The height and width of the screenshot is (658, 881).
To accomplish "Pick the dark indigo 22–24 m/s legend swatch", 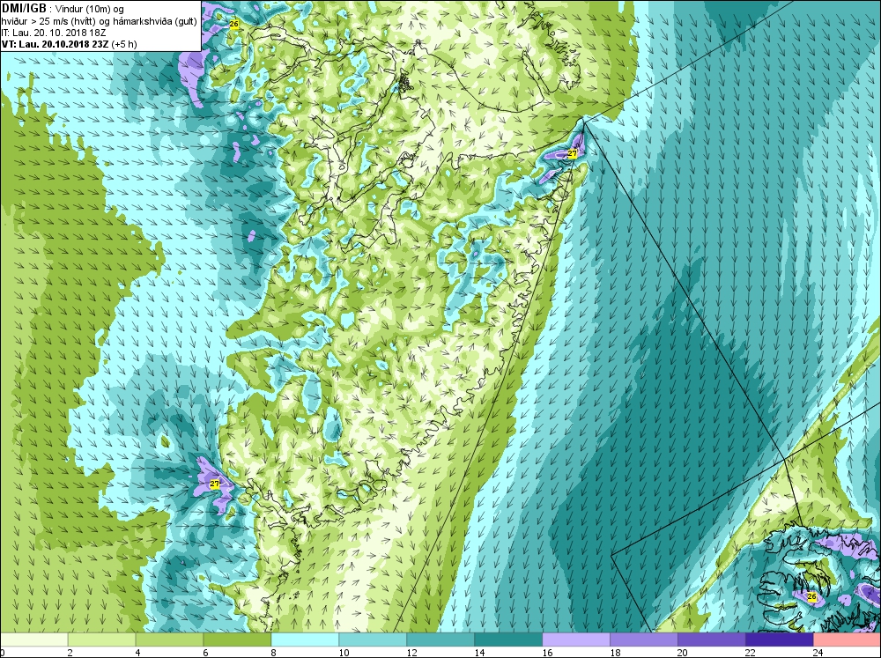I will 780,640.
